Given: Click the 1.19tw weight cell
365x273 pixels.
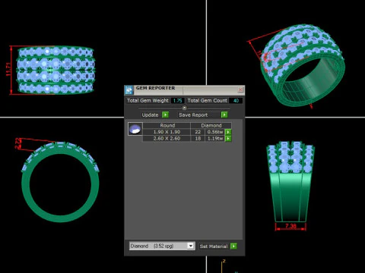Looking at the screenshot, I should [215, 139].
